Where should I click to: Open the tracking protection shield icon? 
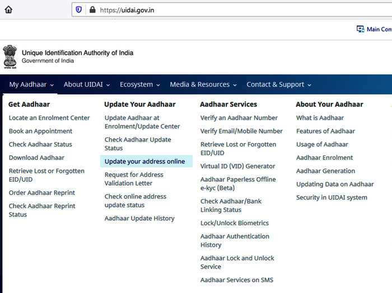tap(79, 10)
